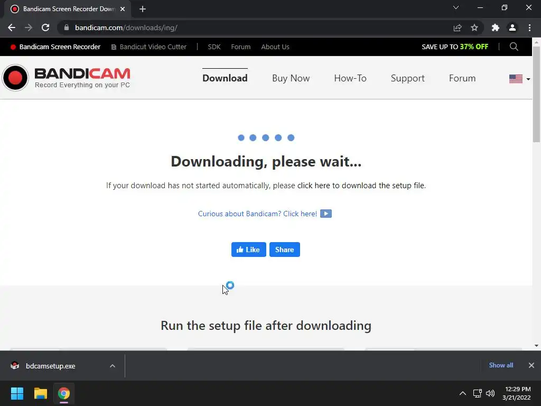Open File Explorer from the taskbar
The width and height of the screenshot is (541, 406).
tap(40, 393)
